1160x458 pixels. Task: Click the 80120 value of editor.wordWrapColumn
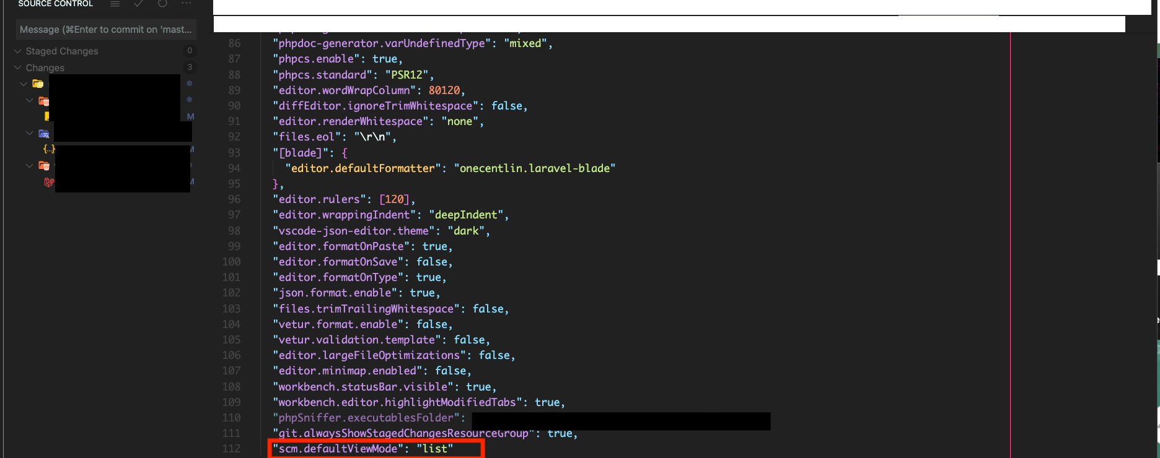(444, 90)
